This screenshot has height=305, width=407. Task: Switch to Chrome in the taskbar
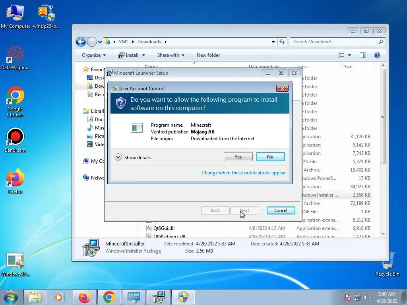click(109, 297)
